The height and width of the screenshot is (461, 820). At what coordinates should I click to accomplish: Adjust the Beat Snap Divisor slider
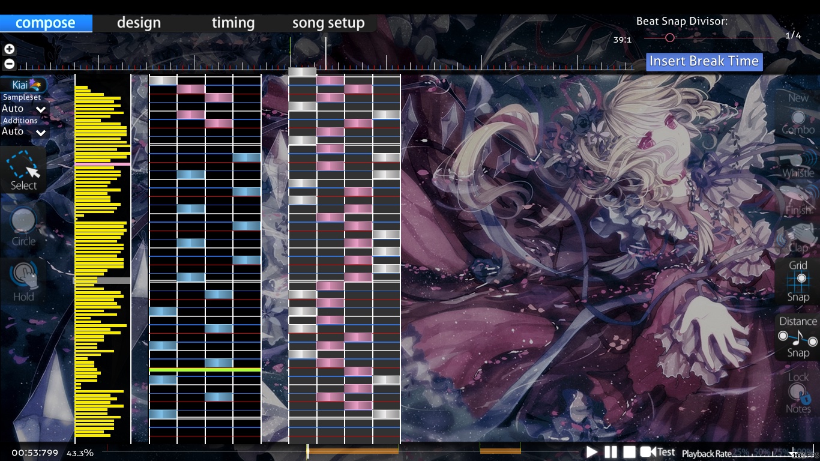click(x=670, y=37)
